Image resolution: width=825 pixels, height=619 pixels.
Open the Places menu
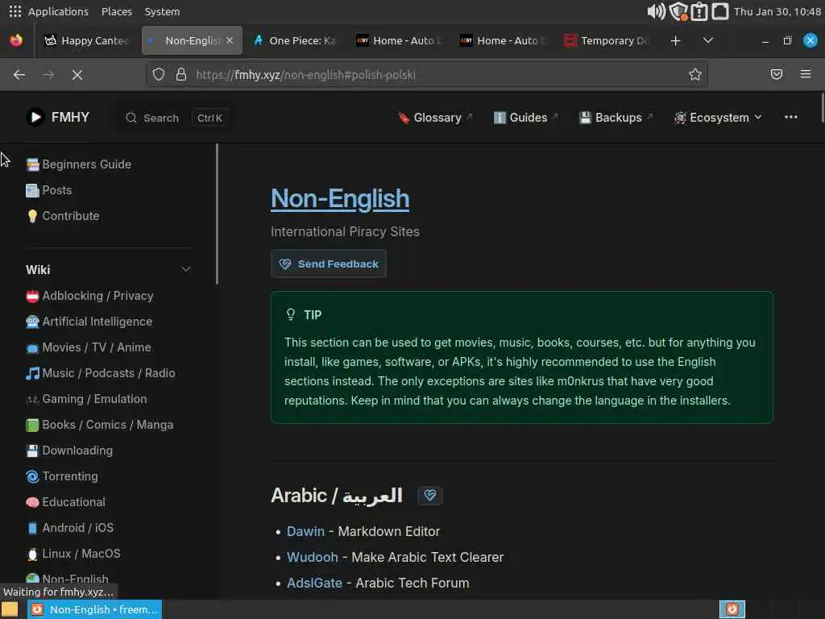(117, 11)
